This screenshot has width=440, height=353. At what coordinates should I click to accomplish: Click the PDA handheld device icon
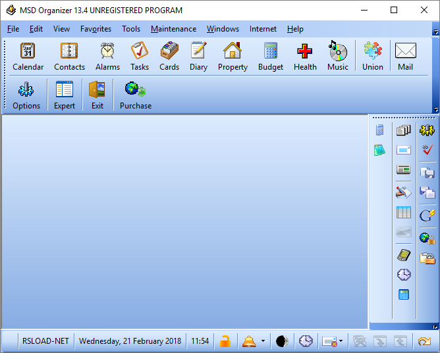point(404,255)
